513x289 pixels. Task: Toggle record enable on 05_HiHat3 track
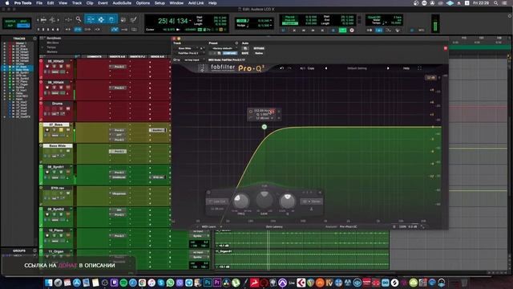(47, 67)
